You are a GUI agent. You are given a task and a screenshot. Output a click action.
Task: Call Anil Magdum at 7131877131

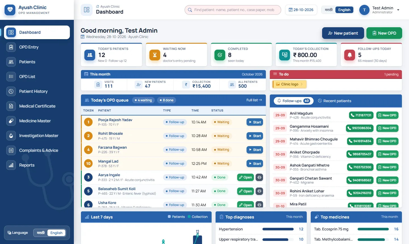tap(361, 115)
